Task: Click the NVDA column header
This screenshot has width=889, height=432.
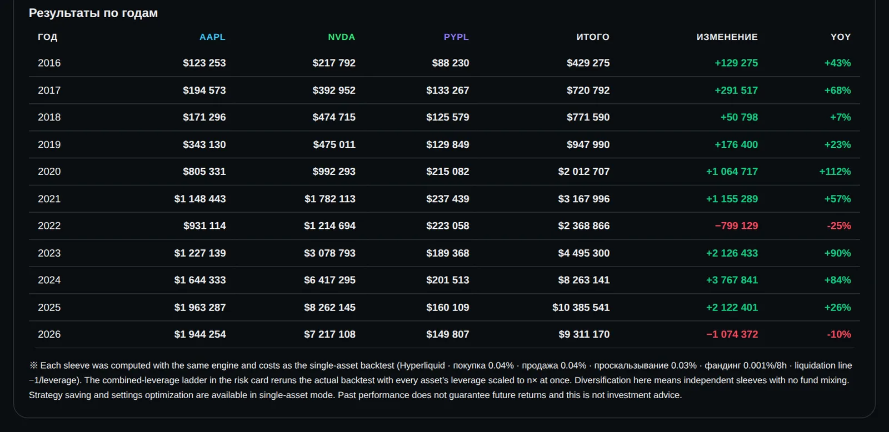Action: [341, 37]
